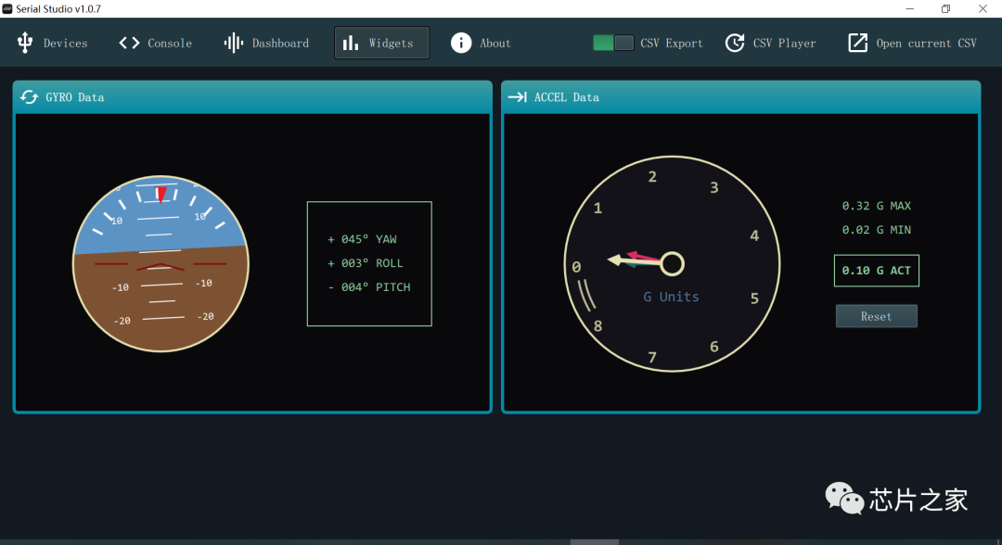Switch to the Dashboard tab label
Image resolution: width=1002 pixels, height=545 pixels.
pos(280,44)
